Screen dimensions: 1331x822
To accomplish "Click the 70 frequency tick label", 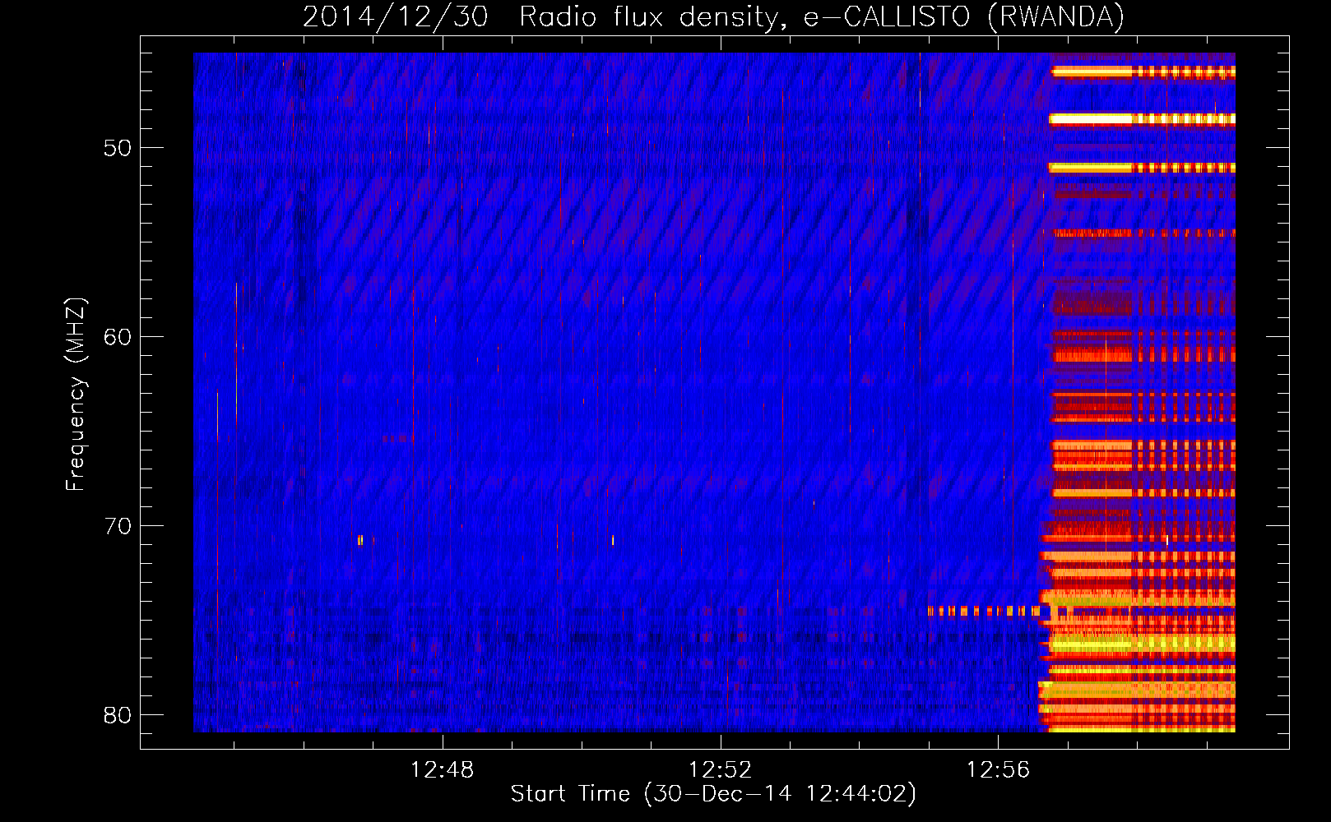I will coord(118,526).
